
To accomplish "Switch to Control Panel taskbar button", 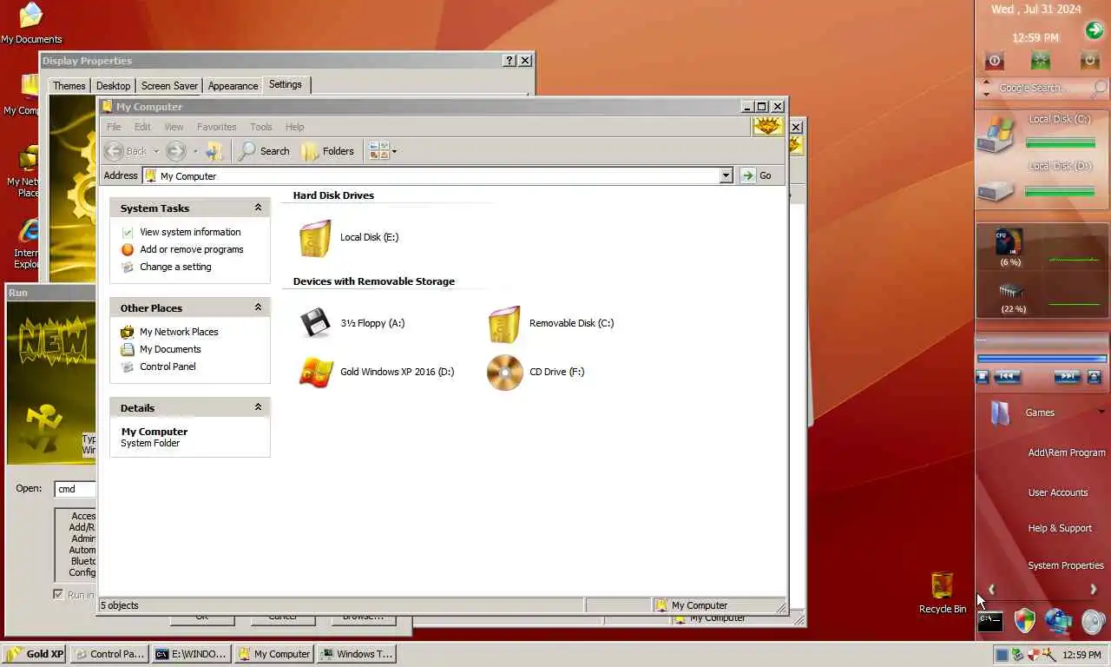I will pos(109,654).
